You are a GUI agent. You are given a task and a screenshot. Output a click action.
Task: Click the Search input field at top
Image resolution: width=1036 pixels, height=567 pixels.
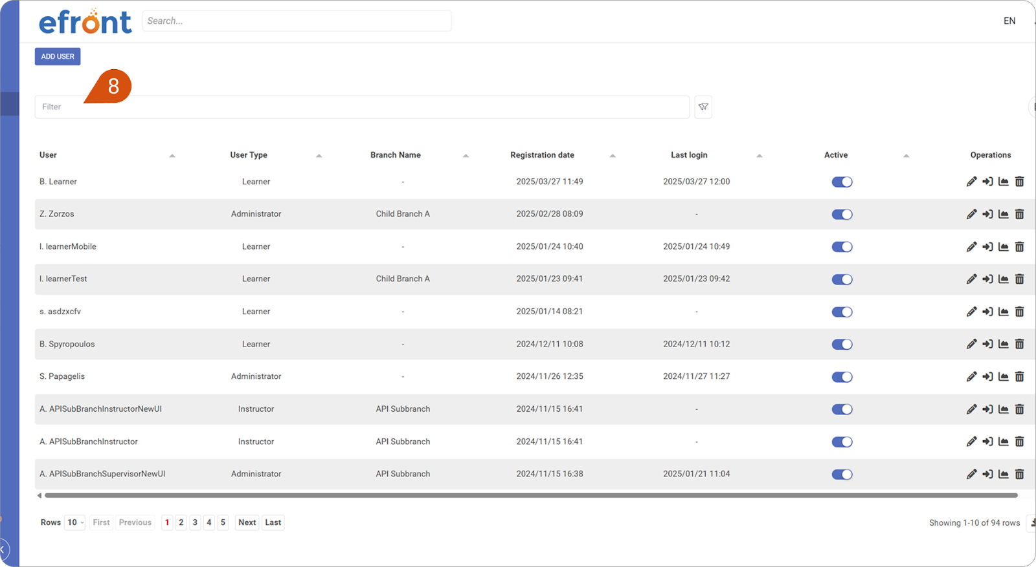(297, 21)
